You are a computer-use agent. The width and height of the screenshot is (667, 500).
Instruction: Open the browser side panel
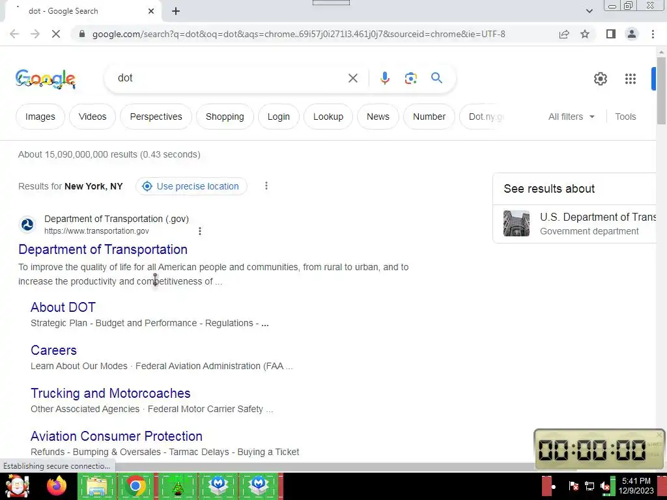click(x=611, y=34)
